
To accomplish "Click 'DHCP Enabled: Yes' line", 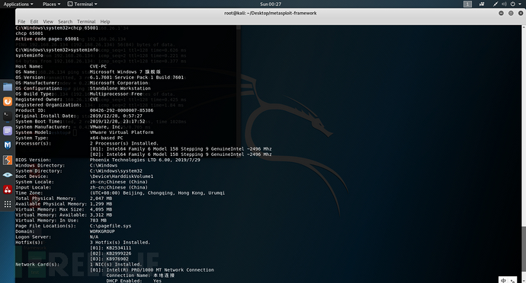I will (134, 281).
